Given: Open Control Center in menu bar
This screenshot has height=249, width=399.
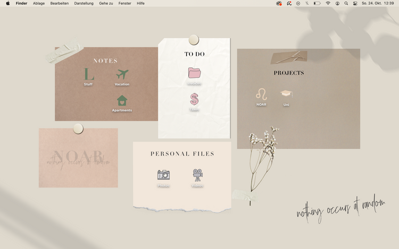Looking at the screenshot, I should (355, 3).
